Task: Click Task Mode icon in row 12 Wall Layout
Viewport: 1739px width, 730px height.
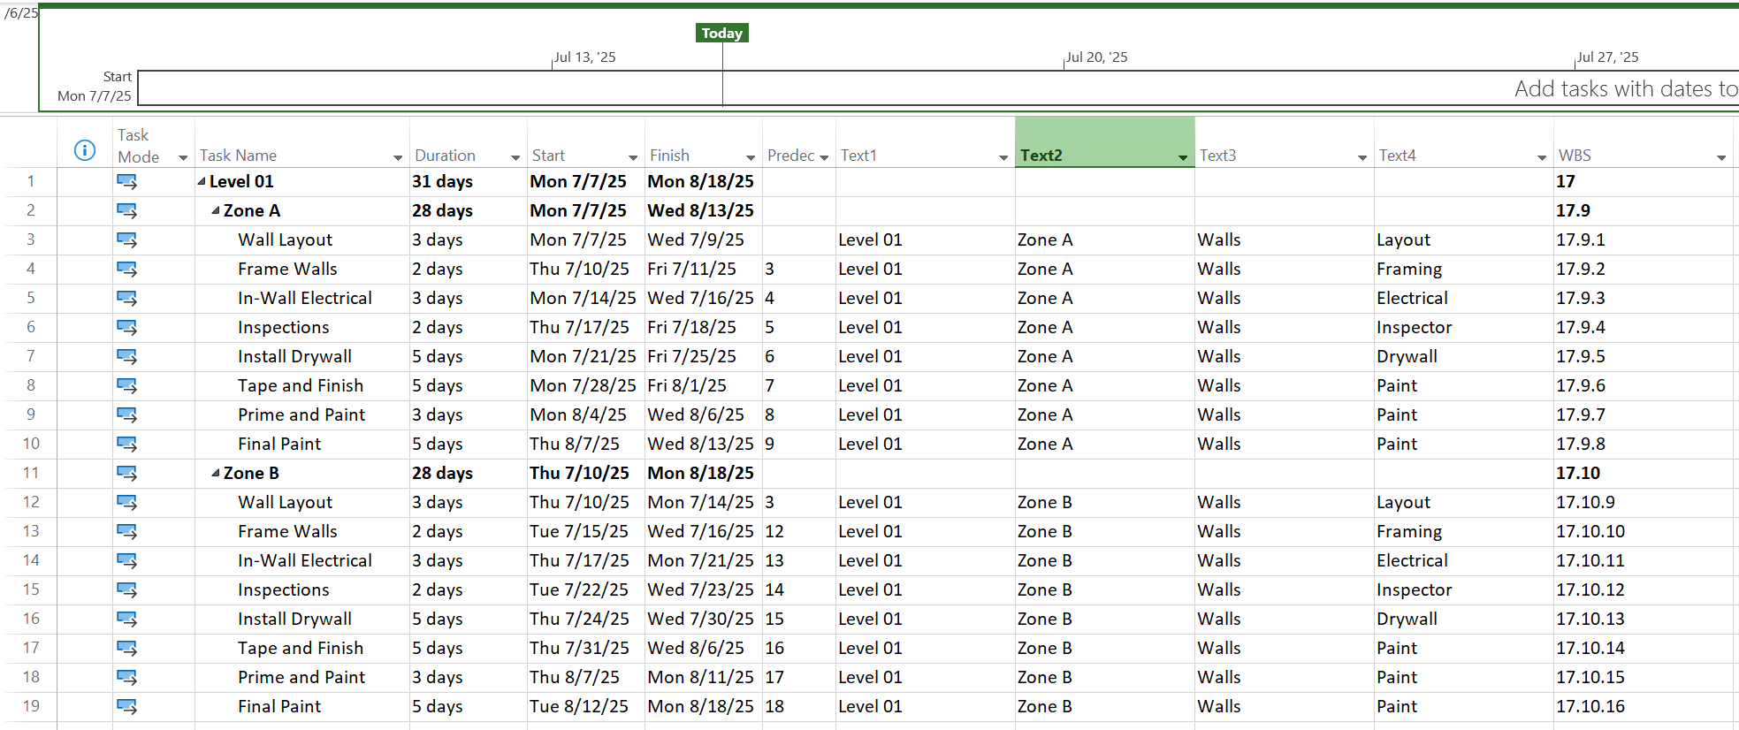Action: click(127, 502)
